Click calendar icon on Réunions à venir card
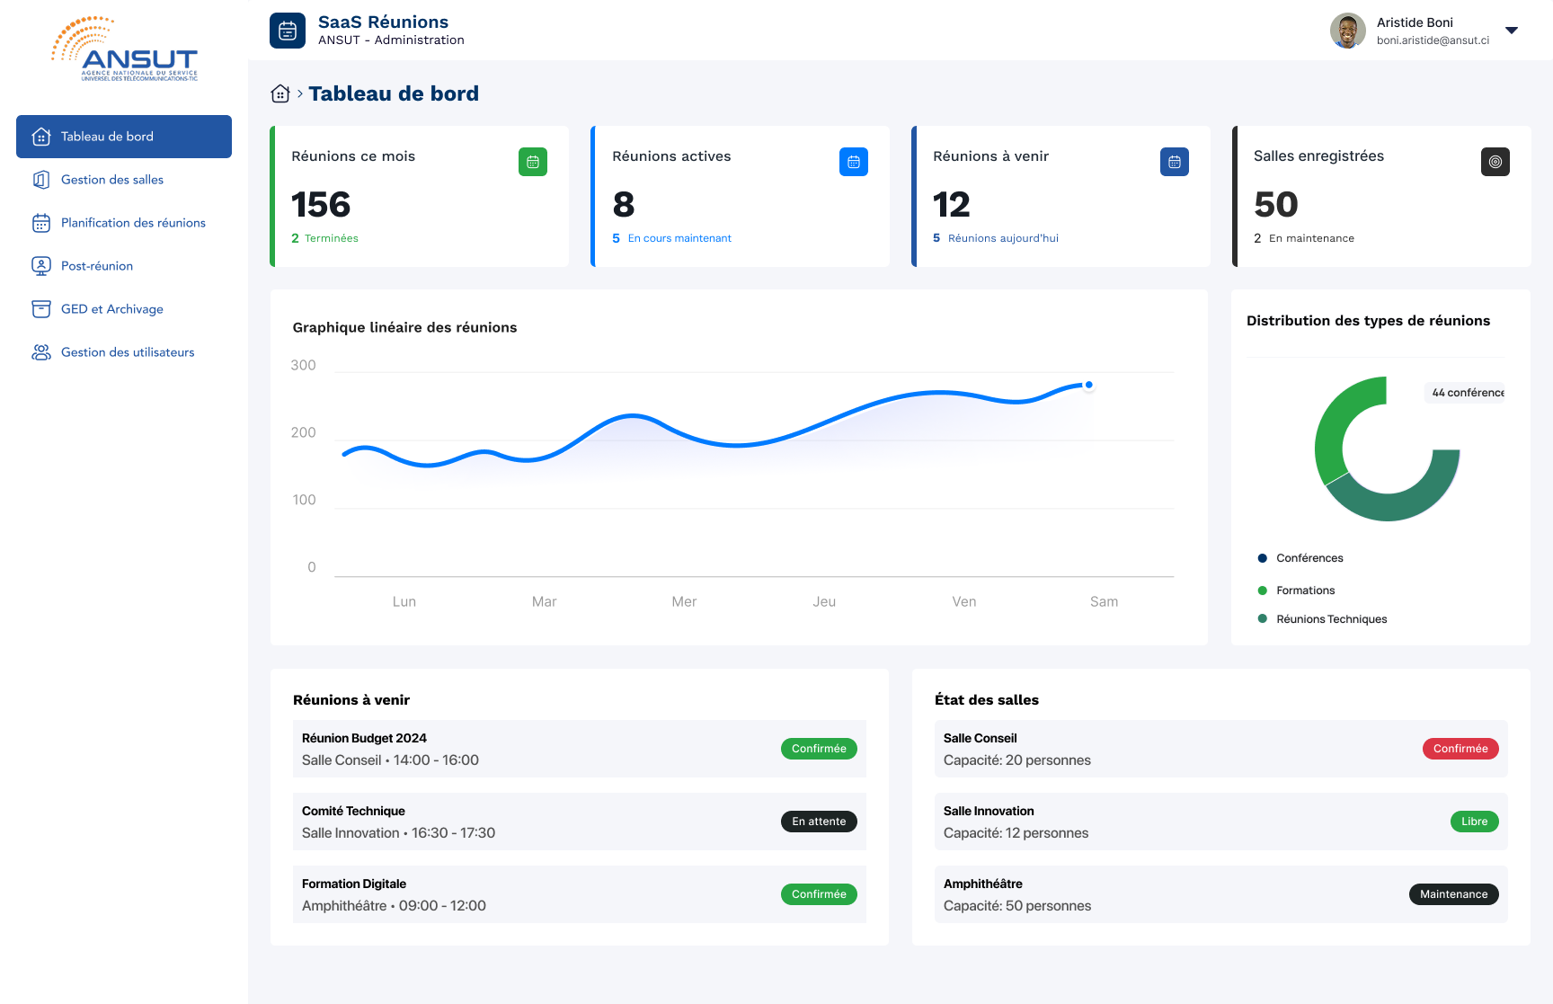This screenshot has height=1004, width=1553. click(x=1175, y=162)
